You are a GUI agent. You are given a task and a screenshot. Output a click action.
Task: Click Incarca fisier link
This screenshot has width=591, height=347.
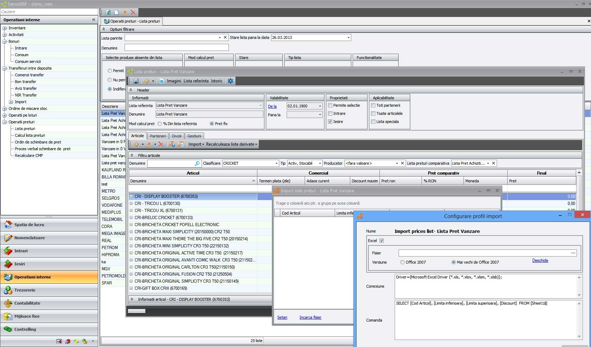click(x=310, y=317)
